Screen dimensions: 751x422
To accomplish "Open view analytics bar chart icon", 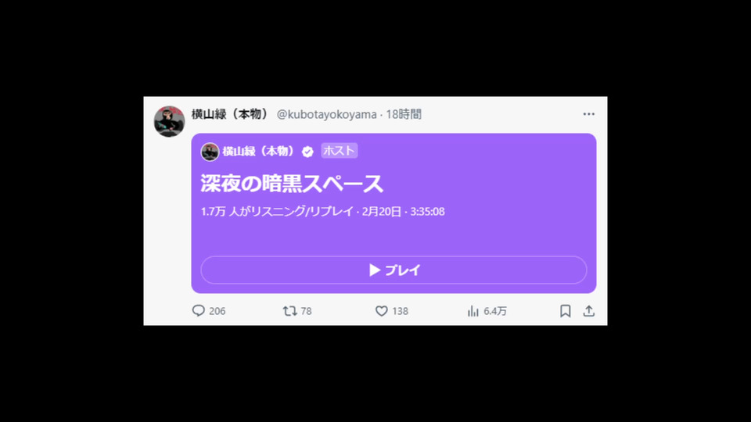I will coord(473,311).
